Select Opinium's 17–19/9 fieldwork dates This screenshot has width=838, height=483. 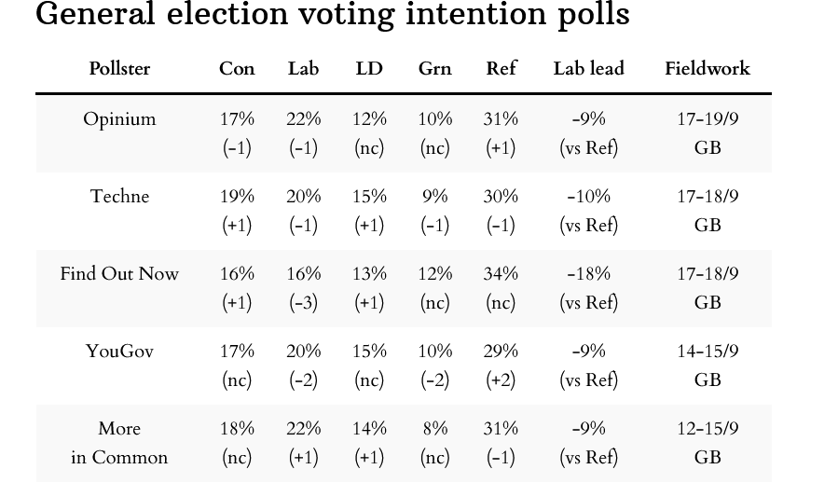point(707,119)
